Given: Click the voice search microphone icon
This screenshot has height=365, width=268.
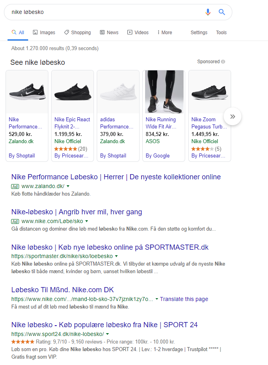Looking at the screenshot, I should click(x=208, y=12).
